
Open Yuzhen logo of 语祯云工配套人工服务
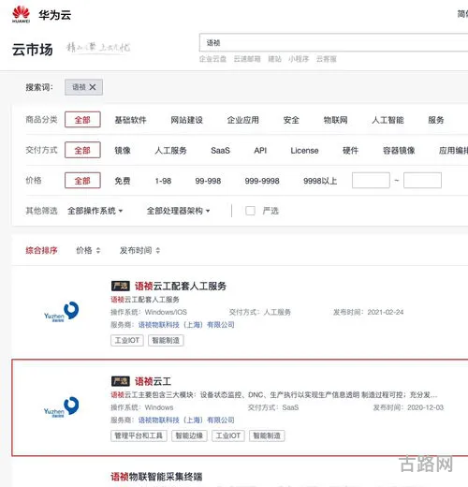[x=62, y=312]
